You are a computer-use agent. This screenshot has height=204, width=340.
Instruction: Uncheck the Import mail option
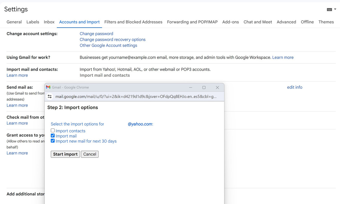(53, 136)
